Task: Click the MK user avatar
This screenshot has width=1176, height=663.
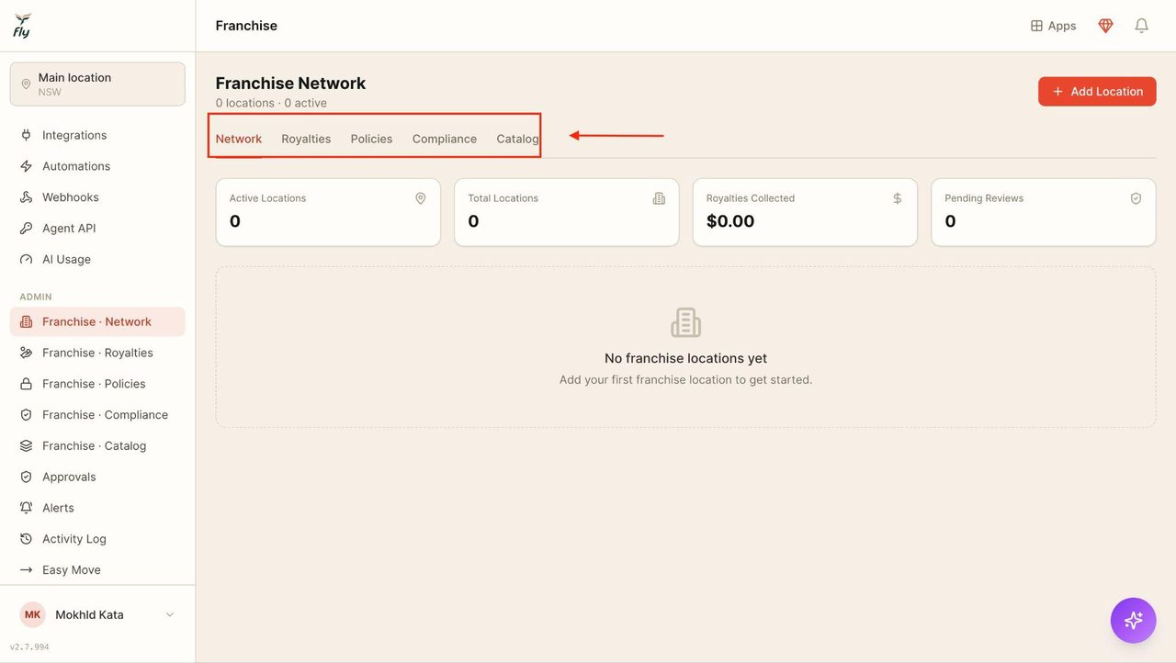Action: click(x=33, y=615)
